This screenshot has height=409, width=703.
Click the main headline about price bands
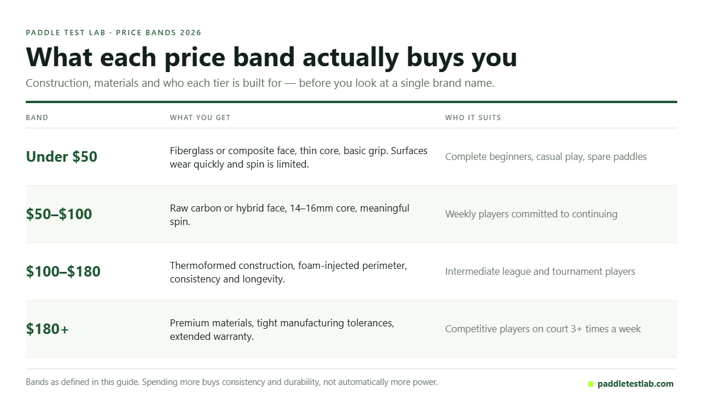tap(271, 57)
